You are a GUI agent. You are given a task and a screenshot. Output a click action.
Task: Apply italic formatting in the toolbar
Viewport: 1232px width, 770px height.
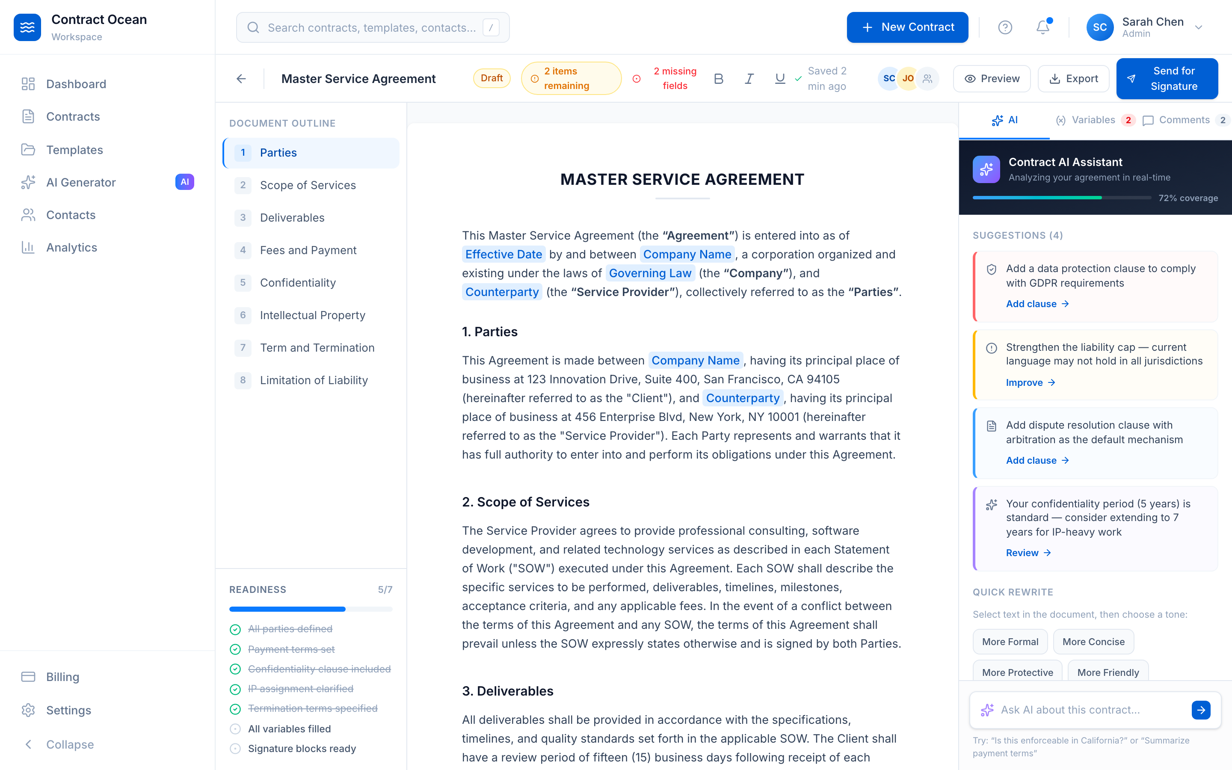(x=749, y=78)
